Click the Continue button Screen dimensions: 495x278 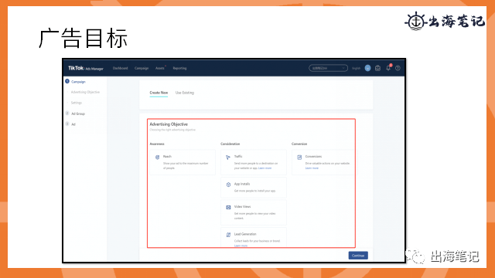(x=358, y=256)
